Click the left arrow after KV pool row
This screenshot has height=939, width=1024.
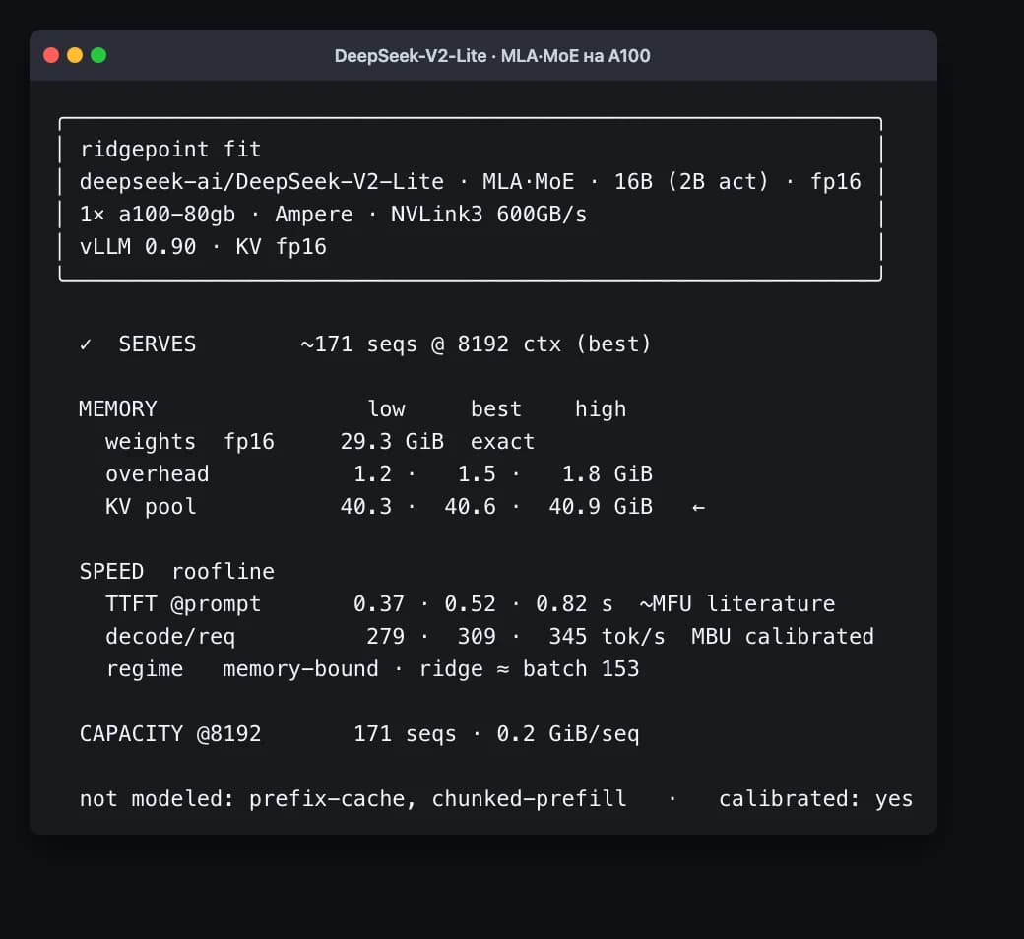(x=699, y=507)
